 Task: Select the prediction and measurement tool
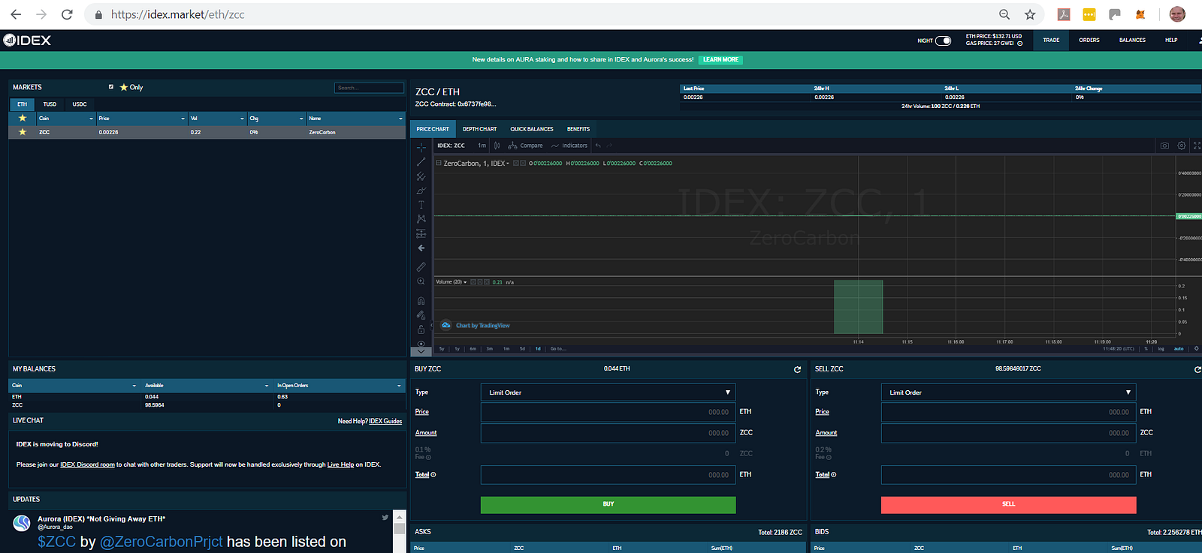pos(421,233)
